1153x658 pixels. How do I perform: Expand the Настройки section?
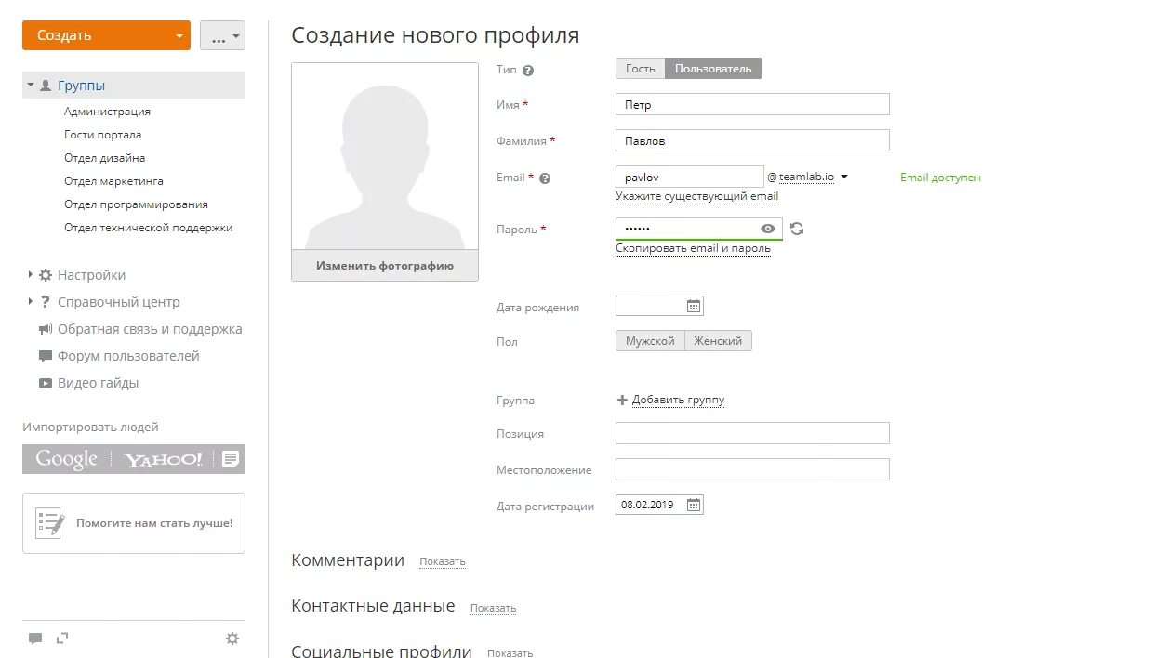(x=31, y=275)
